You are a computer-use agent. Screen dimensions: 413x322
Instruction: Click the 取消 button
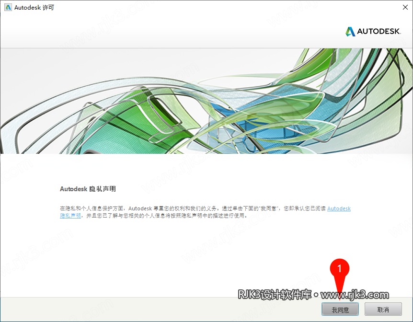[x=383, y=310]
